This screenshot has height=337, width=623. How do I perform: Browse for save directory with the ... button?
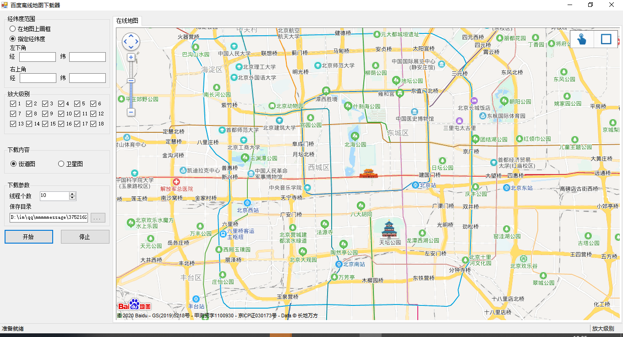(x=98, y=218)
